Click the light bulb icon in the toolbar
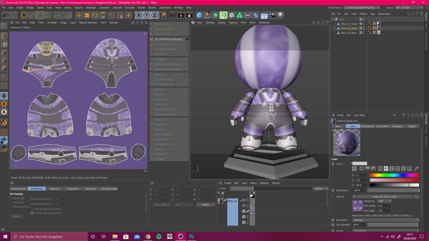 point(280,15)
